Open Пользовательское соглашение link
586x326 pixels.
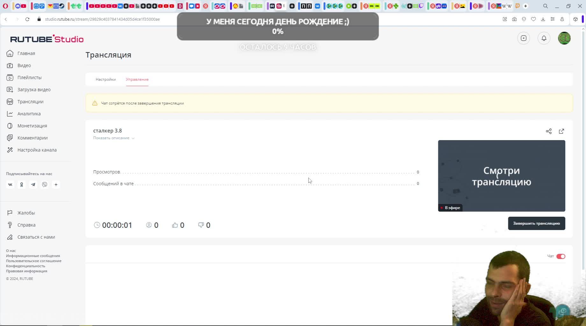coord(34,261)
